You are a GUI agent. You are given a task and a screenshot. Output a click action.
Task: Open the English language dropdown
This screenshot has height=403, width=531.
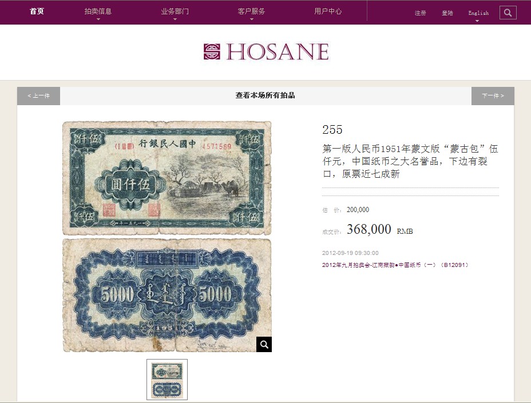point(478,14)
